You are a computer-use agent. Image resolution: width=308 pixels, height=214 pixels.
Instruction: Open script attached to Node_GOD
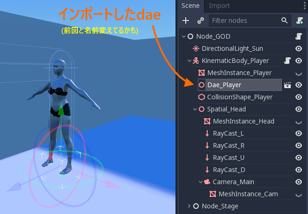click(x=299, y=36)
